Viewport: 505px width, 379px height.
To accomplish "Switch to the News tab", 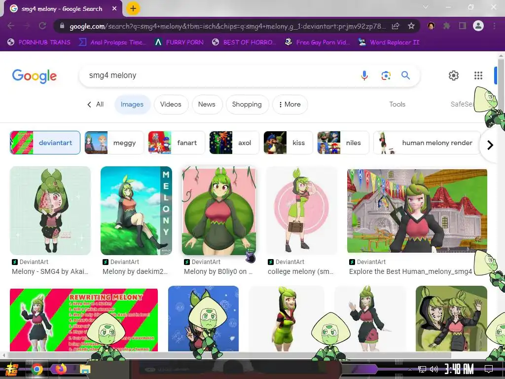I will point(207,105).
